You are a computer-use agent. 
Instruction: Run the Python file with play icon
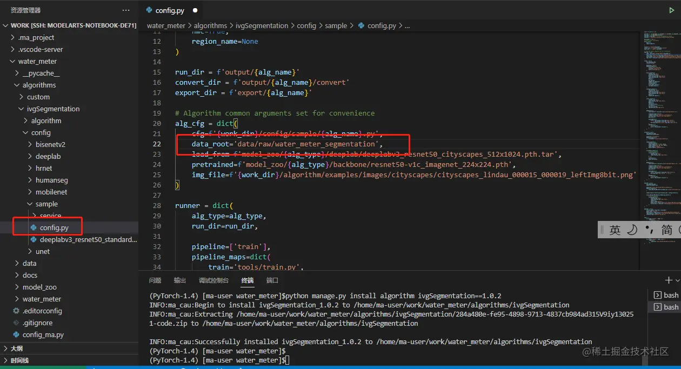coord(672,10)
